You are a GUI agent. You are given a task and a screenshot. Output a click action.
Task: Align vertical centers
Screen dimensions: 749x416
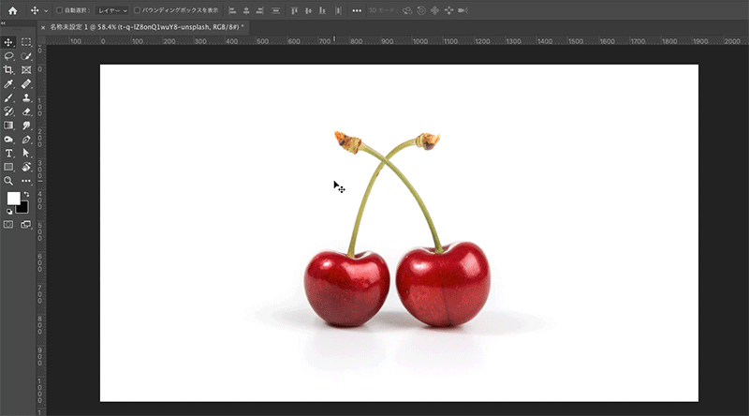tap(309, 10)
